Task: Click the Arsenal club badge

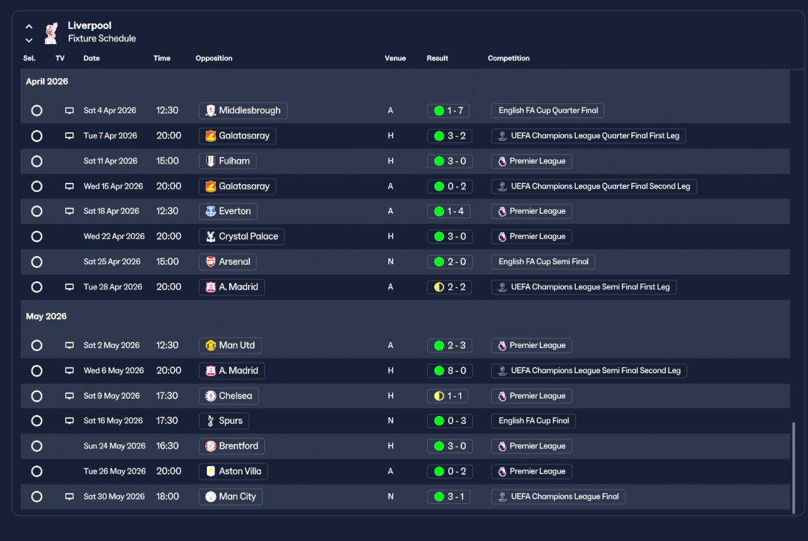Action: (211, 262)
